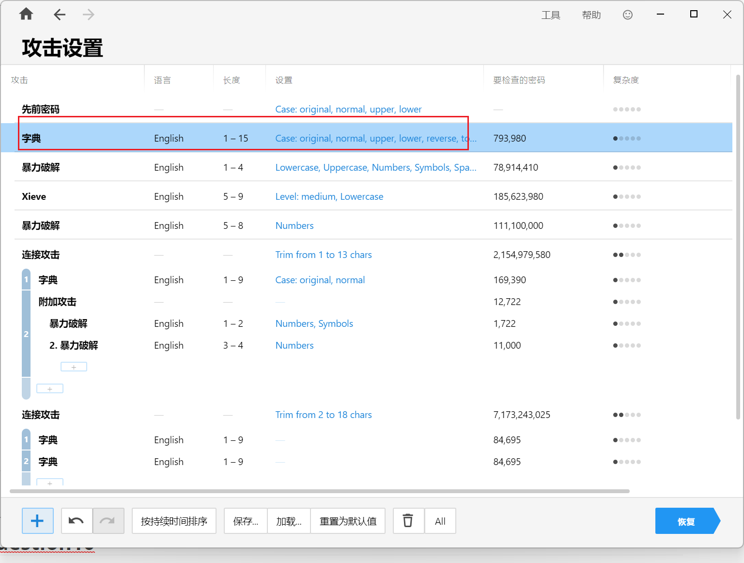
Task: Click the undo arrow button
Action: [x=77, y=521]
